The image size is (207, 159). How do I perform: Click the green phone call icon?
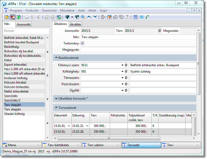[x=148, y=17]
